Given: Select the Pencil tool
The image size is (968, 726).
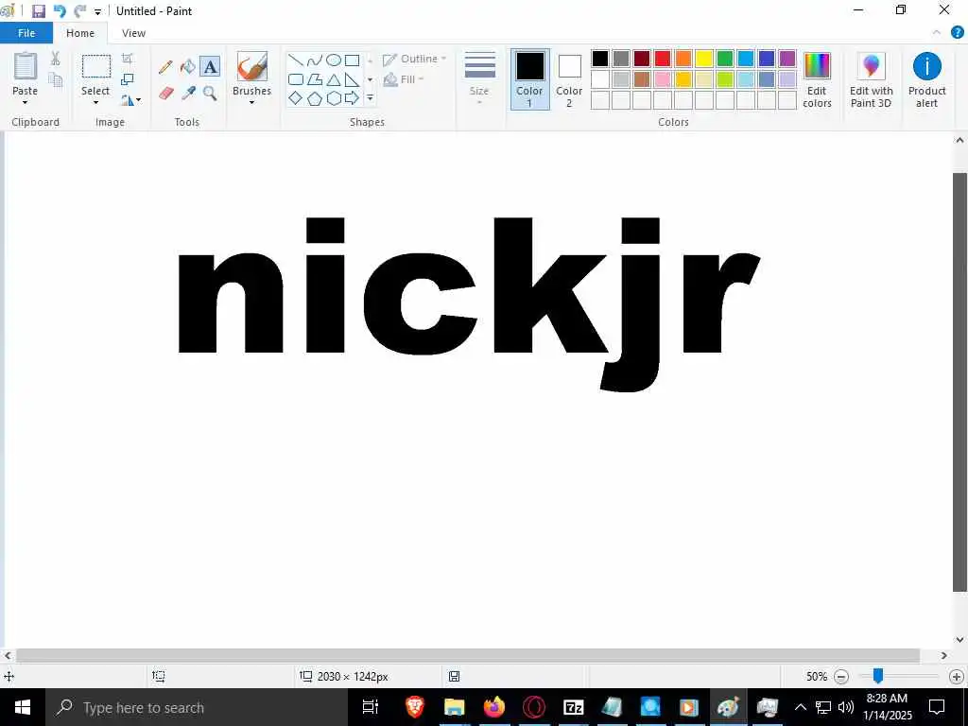Looking at the screenshot, I should tap(165, 67).
